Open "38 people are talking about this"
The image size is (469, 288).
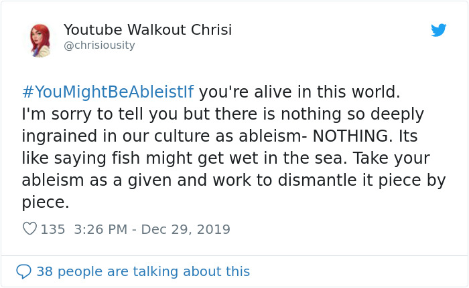tap(143, 271)
